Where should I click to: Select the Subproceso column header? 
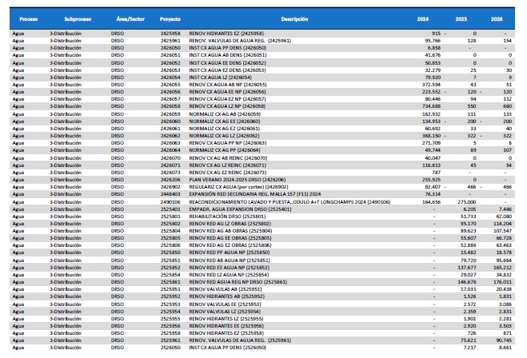(x=77, y=17)
